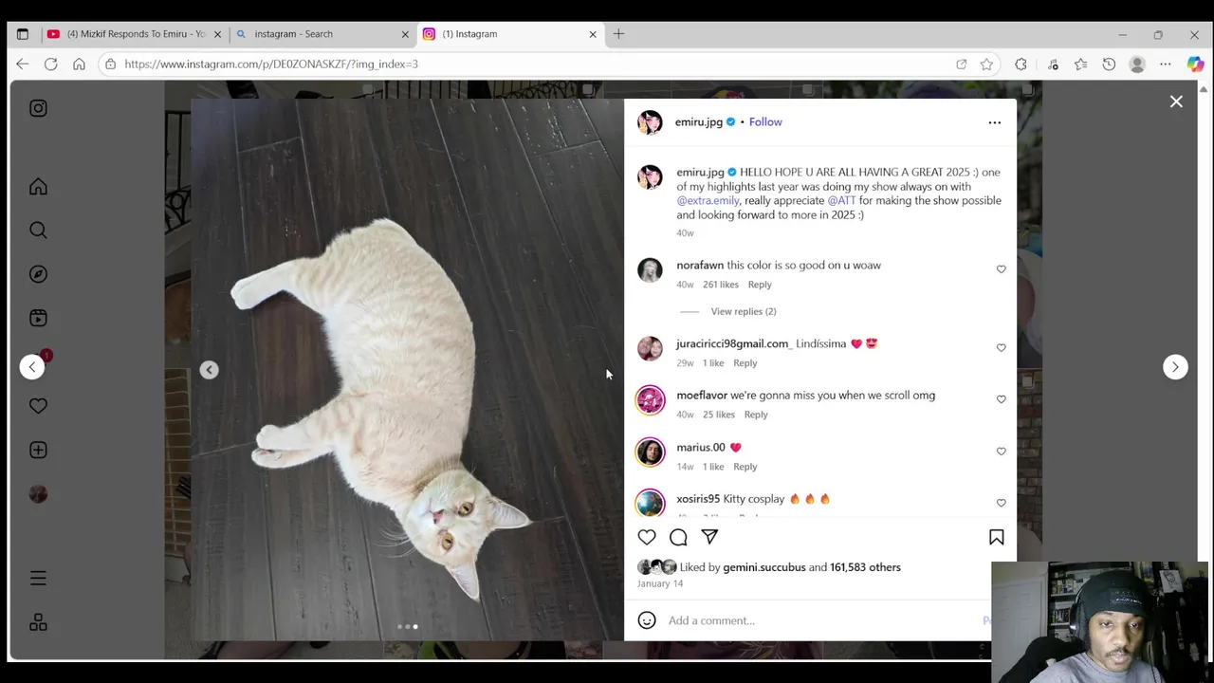Open post options three-dot menu
This screenshot has height=683, width=1214.
tap(994, 122)
